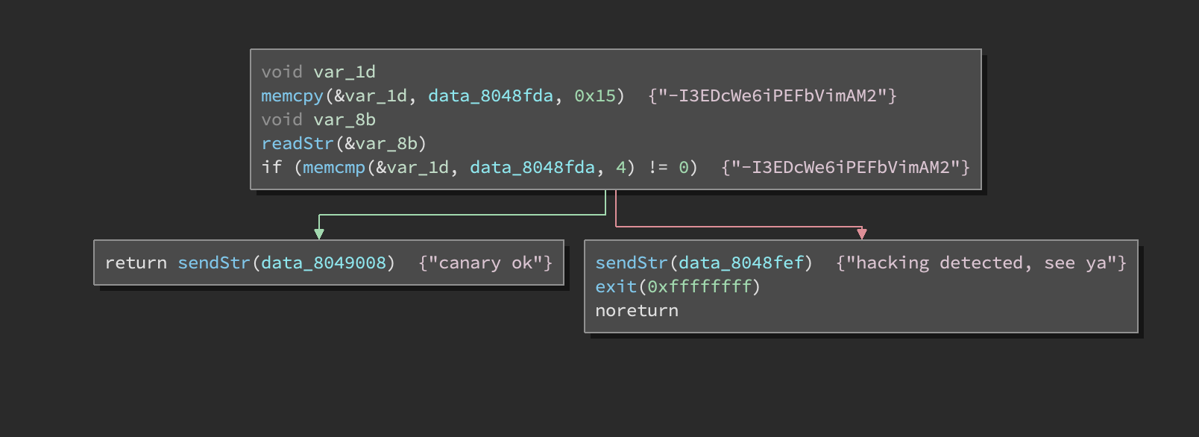Open sendStr in the canary ok block
This screenshot has width=1199, height=437.
pos(213,262)
